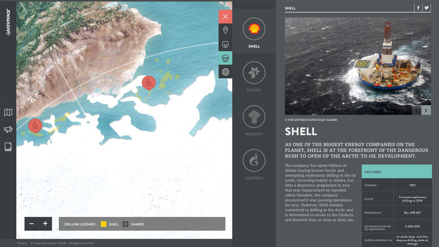This screenshot has width=439, height=247.
Task: Close the map layer panel with X
Action: (225, 17)
